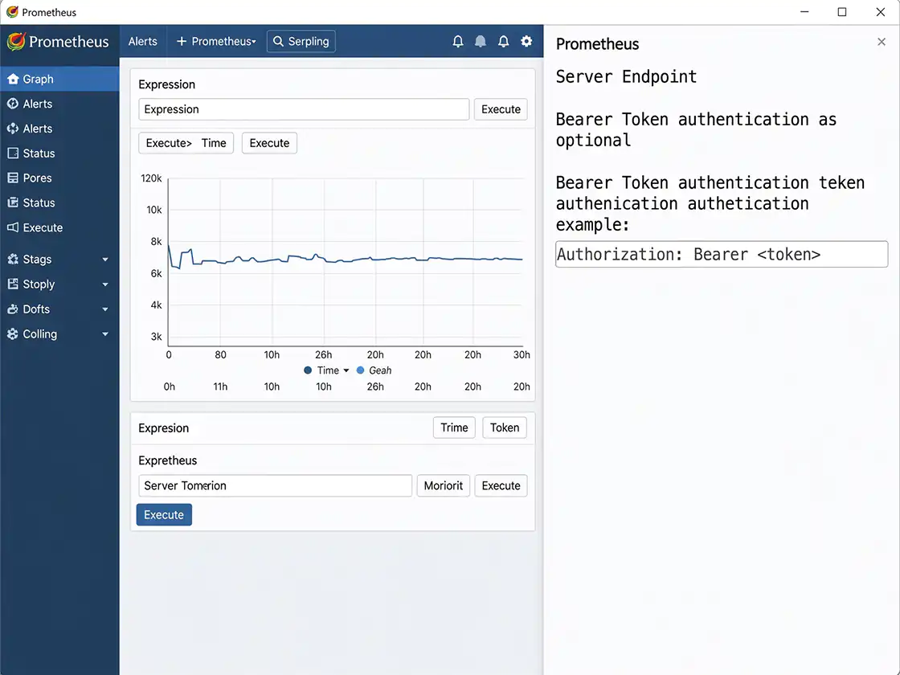Click the Geah legend label
This screenshot has height=675, width=900.
[x=380, y=370]
